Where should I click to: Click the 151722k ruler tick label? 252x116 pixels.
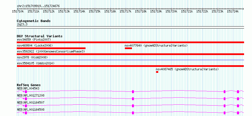pos(202,12)
